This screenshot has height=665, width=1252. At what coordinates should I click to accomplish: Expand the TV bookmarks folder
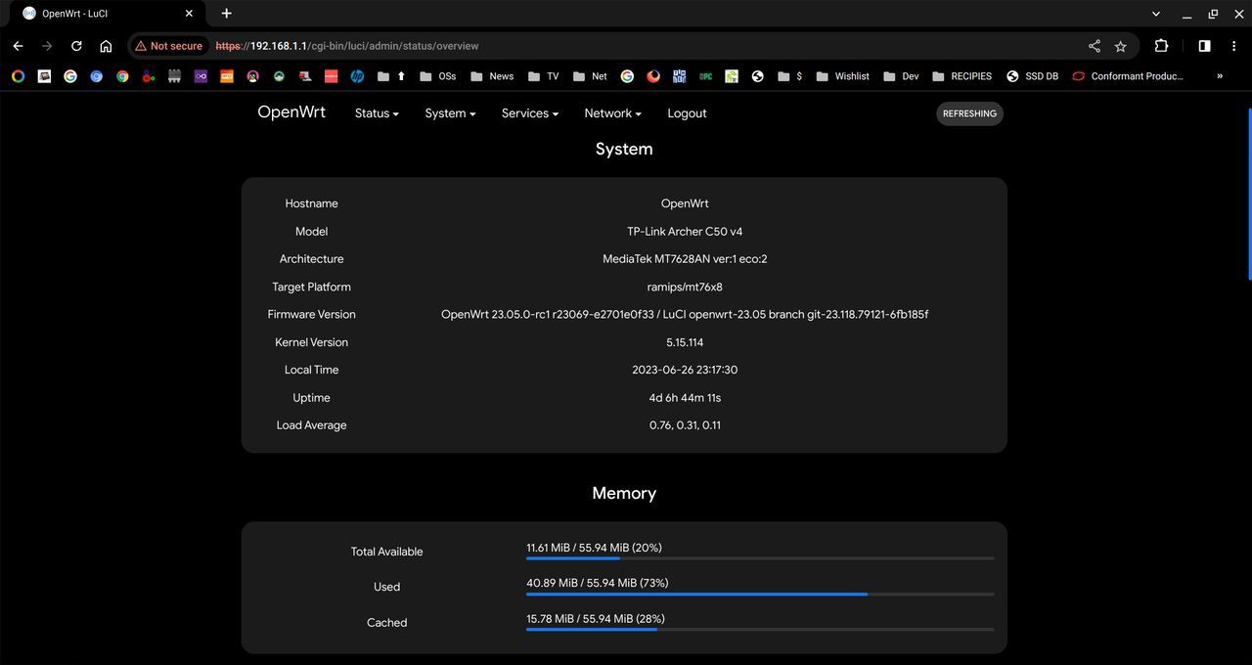point(543,76)
